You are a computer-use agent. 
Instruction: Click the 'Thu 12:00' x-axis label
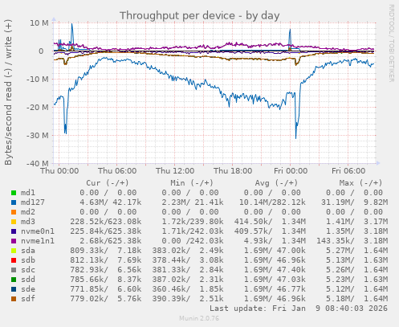tap(175, 171)
